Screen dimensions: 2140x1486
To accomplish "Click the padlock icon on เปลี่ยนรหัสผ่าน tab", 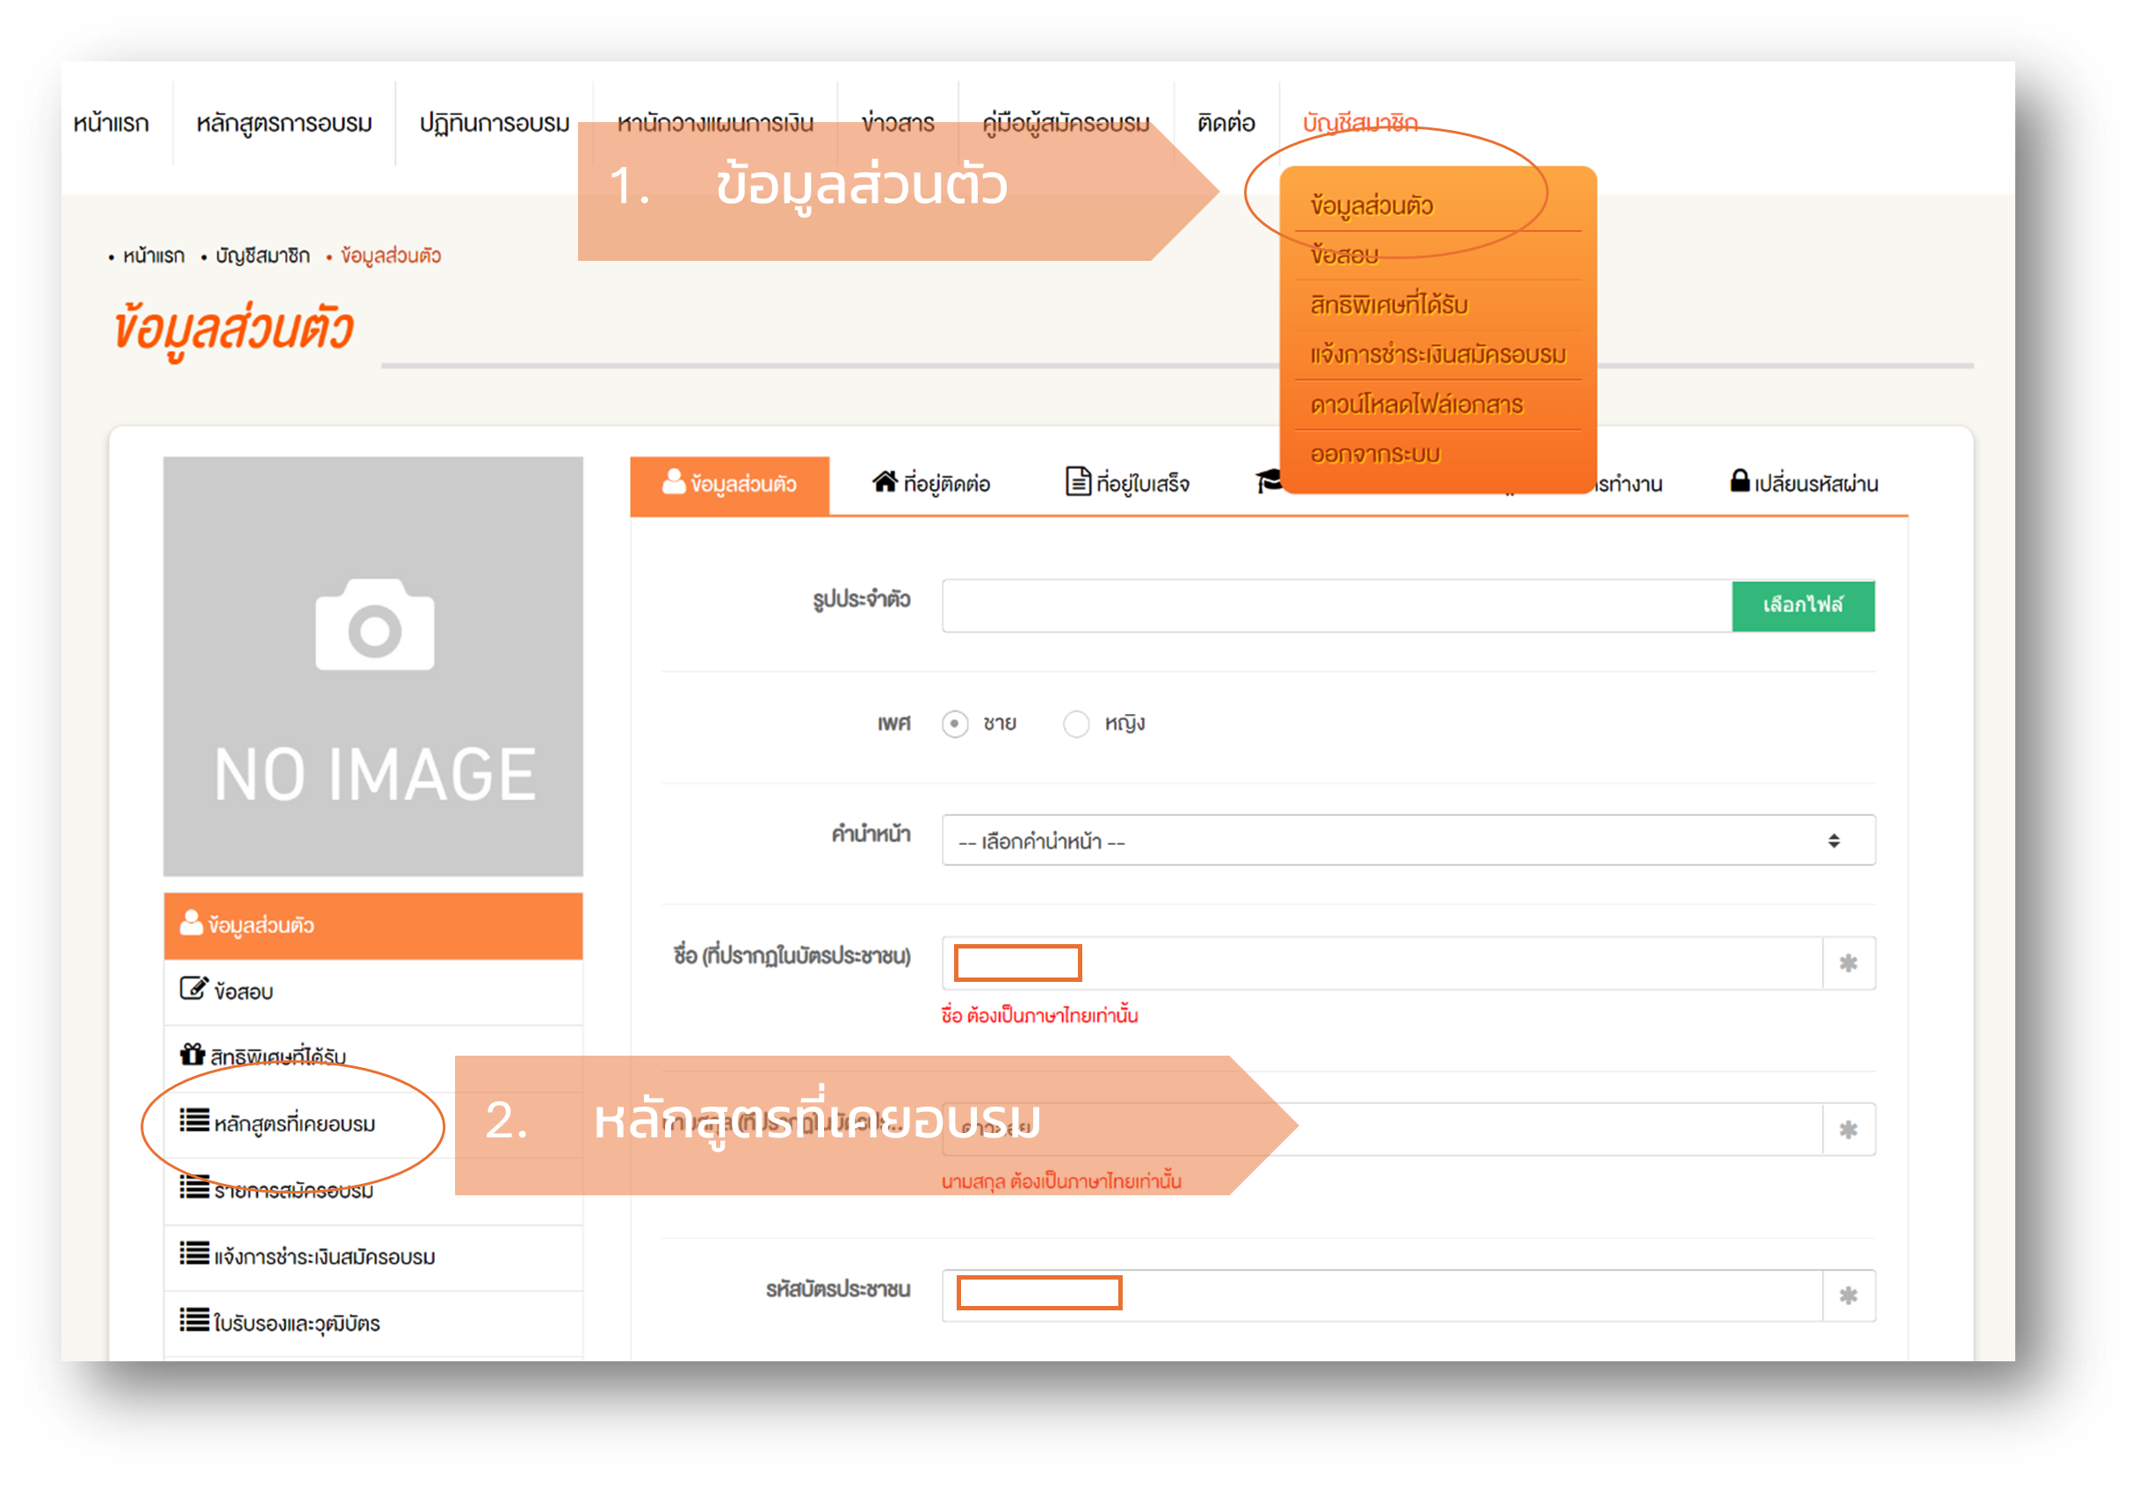I will click(1739, 480).
